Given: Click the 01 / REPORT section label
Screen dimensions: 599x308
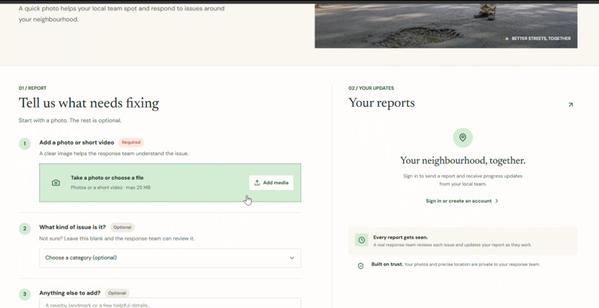Looking at the screenshot, I should (x=33, y=88).
